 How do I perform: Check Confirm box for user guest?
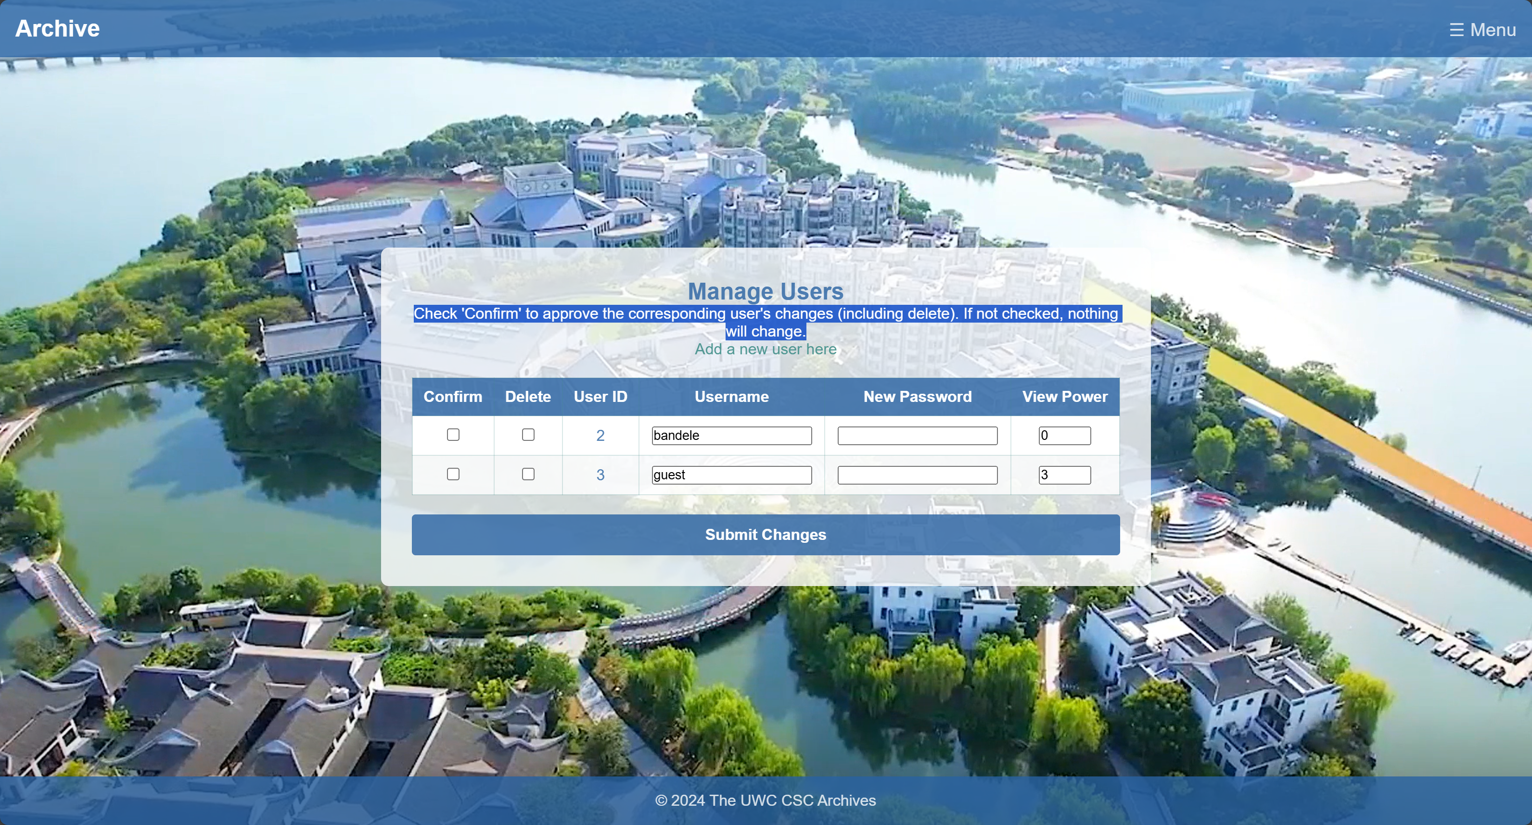click(453, 475)
